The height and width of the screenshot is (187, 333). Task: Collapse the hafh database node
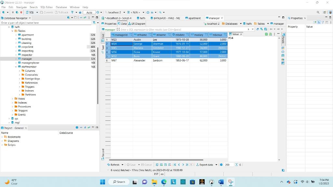[x=9, y=27]
